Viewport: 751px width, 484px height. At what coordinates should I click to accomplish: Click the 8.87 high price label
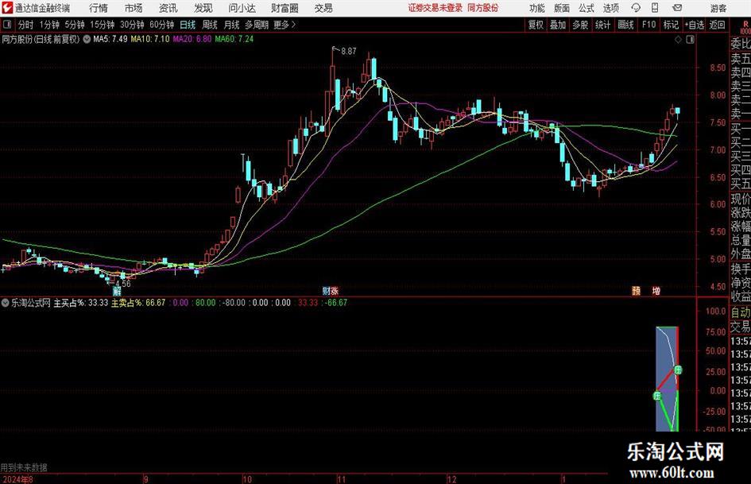349,52
